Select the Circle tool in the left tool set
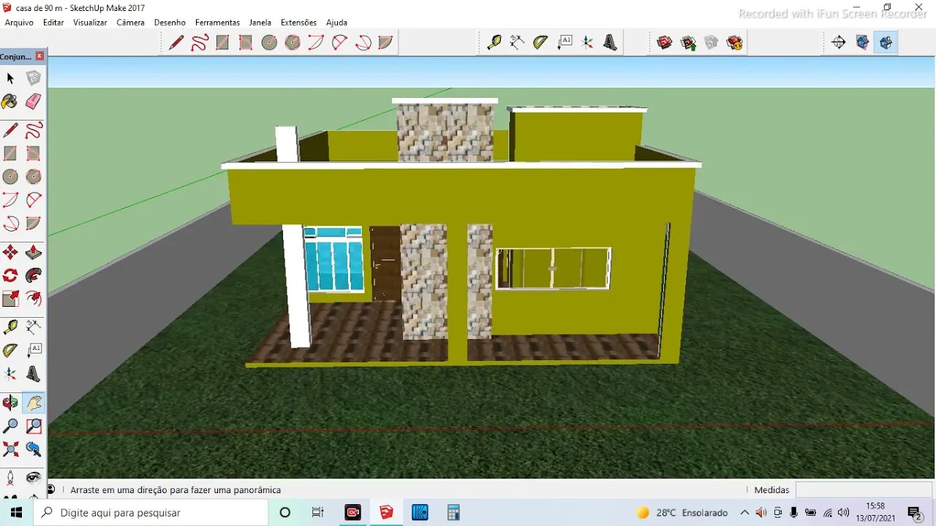This screenshot has width=936, height=526. (10, 177)
